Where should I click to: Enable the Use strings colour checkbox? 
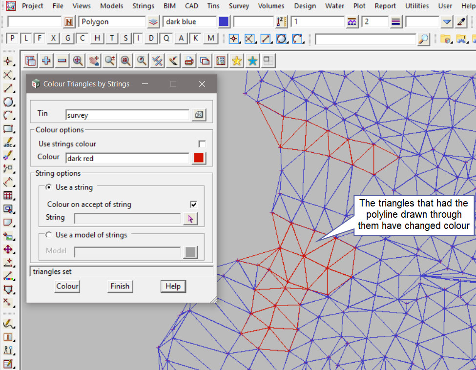click(x=202, y=144)
